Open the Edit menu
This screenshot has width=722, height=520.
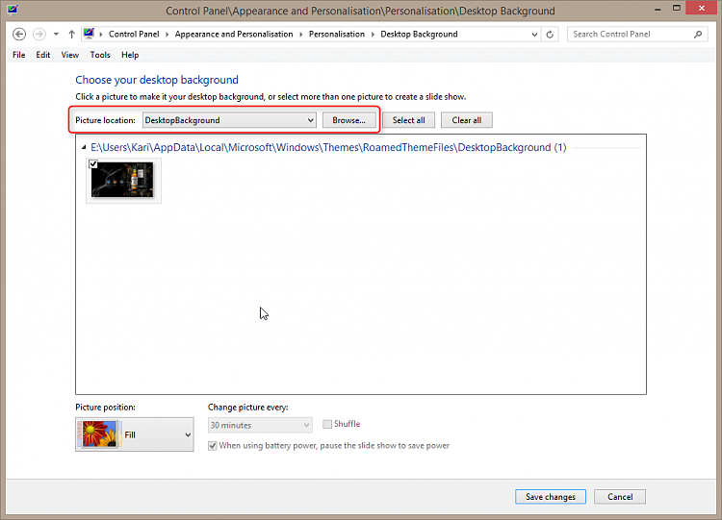click(42, 55)
